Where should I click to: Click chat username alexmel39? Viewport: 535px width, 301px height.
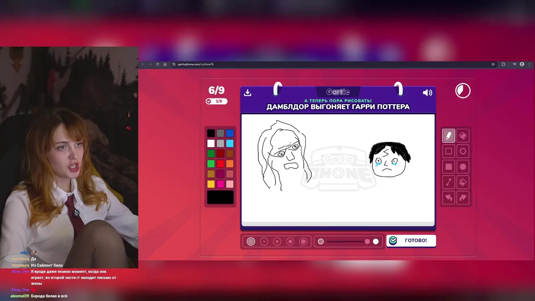point(20,296)
